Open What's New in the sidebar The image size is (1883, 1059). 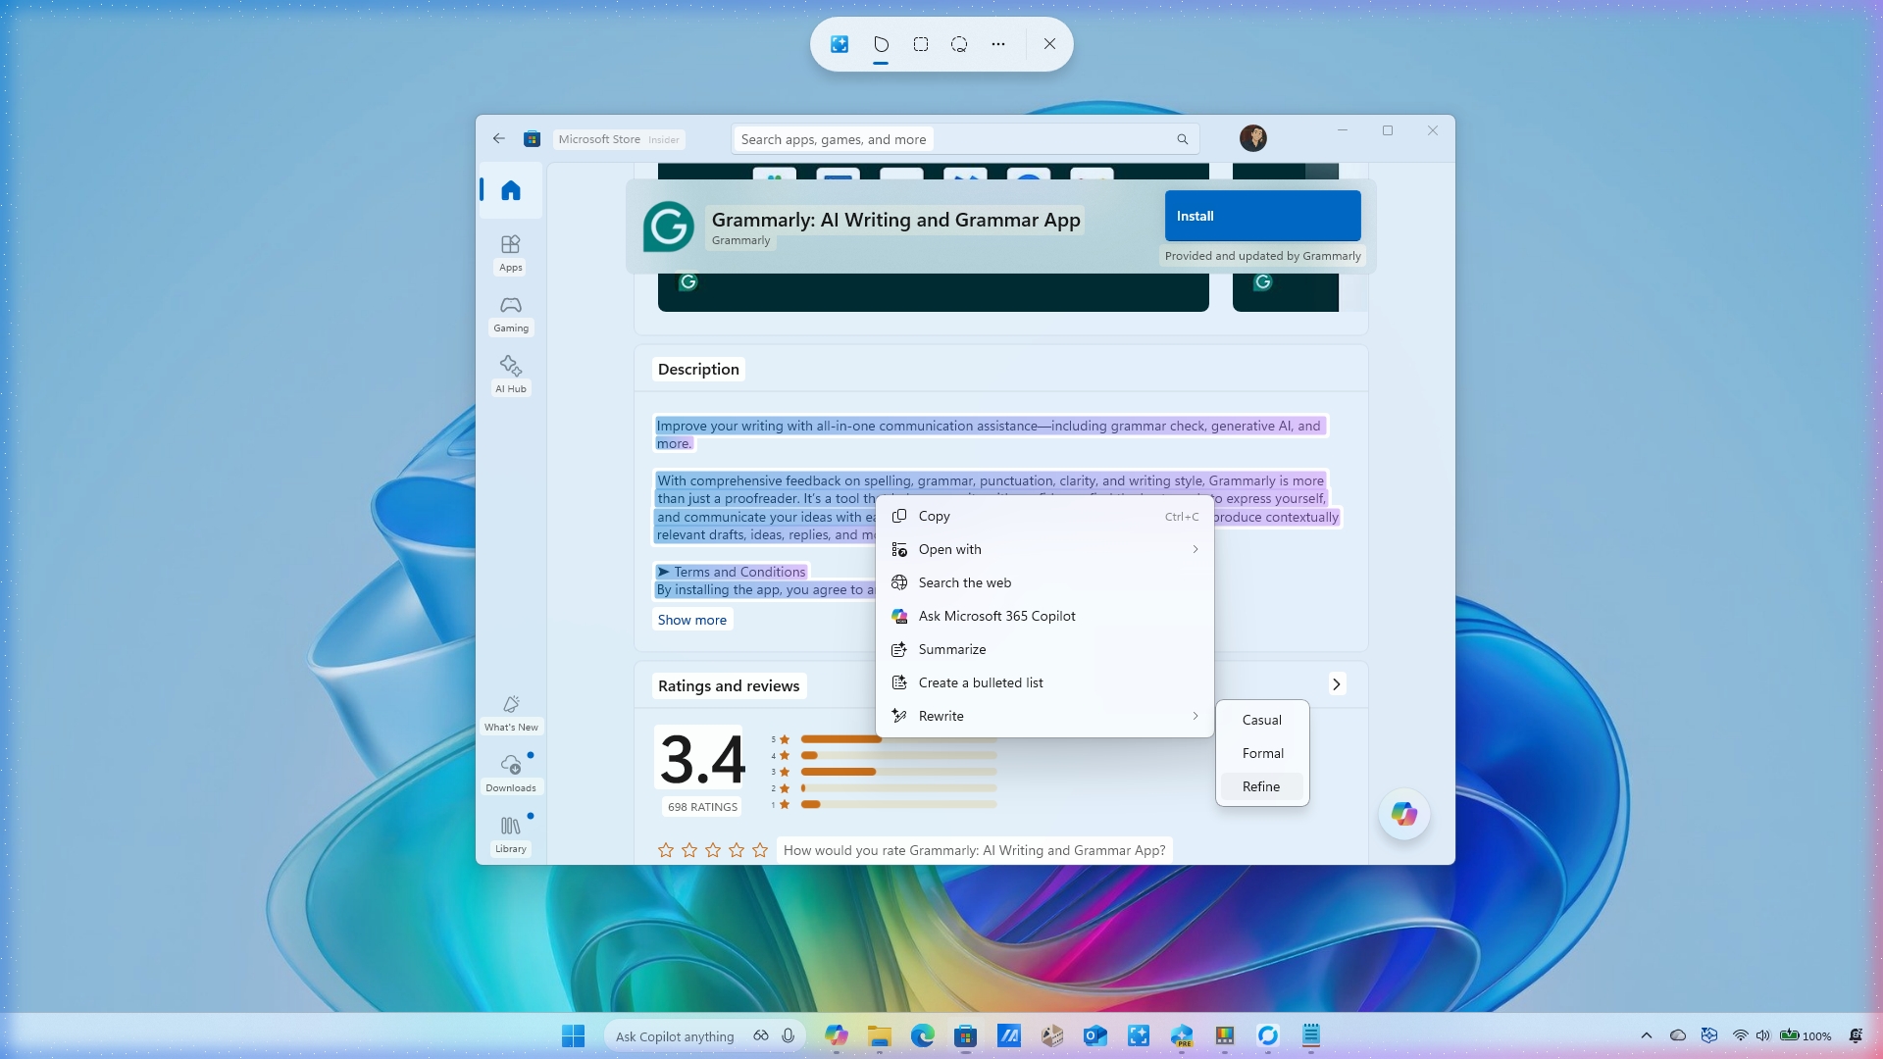(x=510, y=712)
